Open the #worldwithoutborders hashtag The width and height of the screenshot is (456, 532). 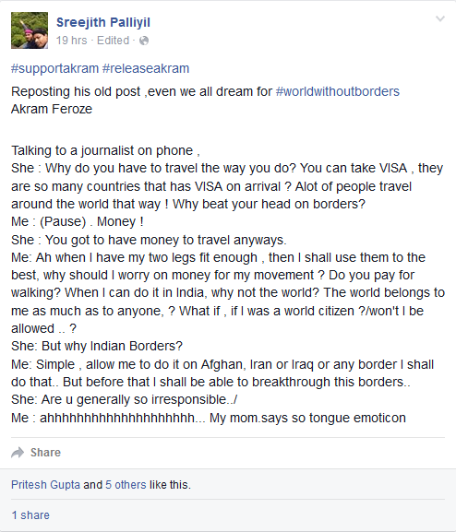(x=338, y=91)
